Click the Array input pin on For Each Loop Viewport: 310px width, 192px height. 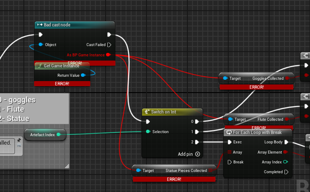coord(230,152)
